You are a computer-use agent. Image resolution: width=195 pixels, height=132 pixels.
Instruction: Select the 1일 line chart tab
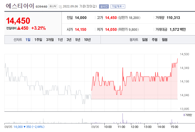point(28,40)
